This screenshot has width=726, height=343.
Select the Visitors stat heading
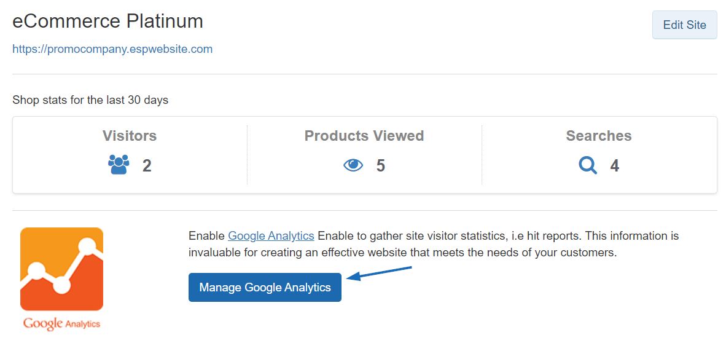tap(130, 136)
